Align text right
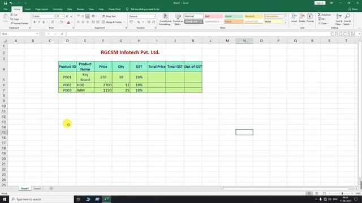The height and width of the screenshot is (203, 362). [x=87, y=22]
